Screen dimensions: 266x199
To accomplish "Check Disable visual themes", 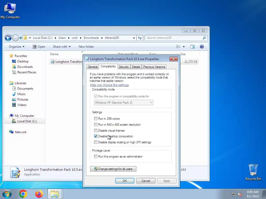I will pos(96,131).
